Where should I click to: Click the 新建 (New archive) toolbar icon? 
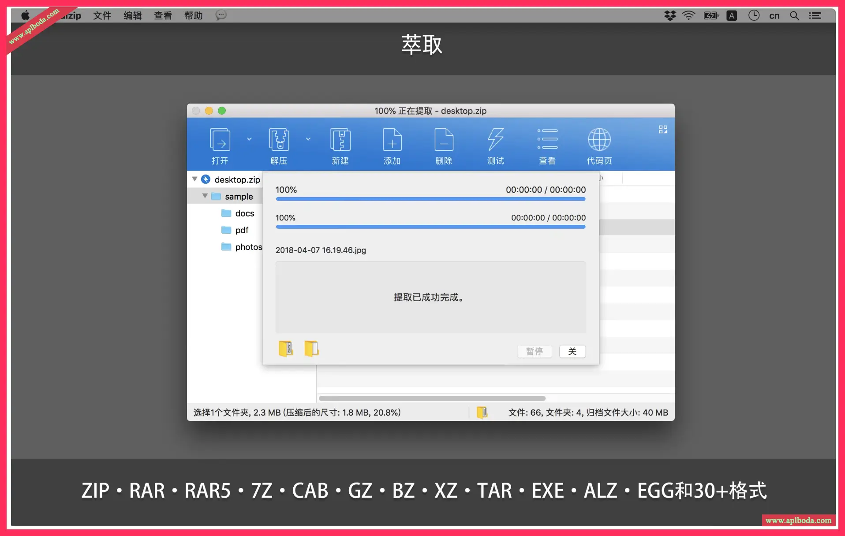point(340,140)
